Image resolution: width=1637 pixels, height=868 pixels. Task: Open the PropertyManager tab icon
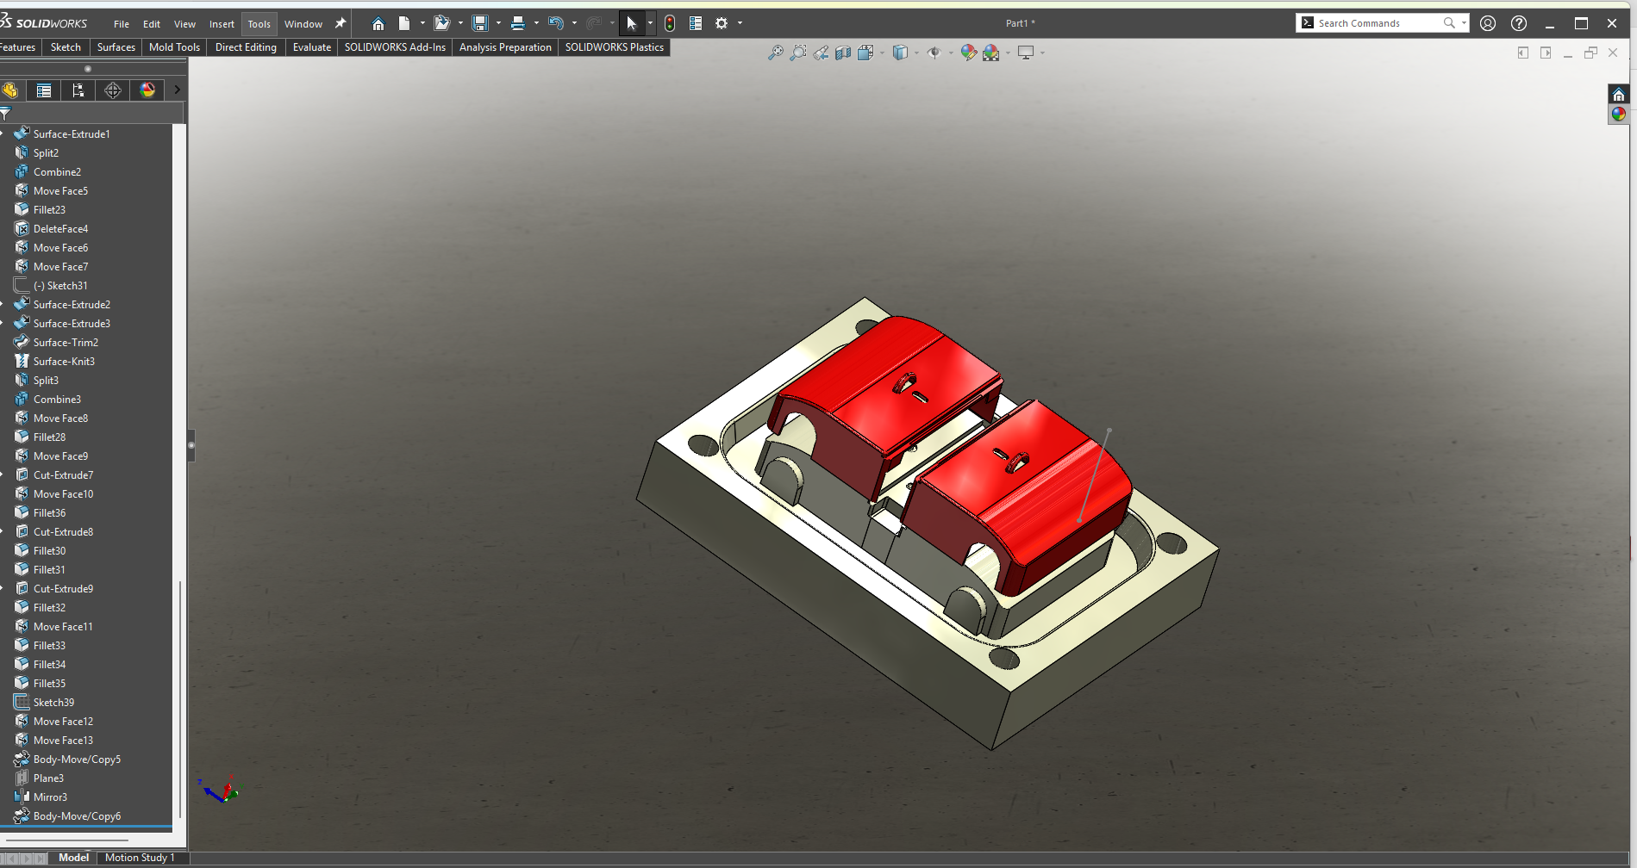click(44, 90)
